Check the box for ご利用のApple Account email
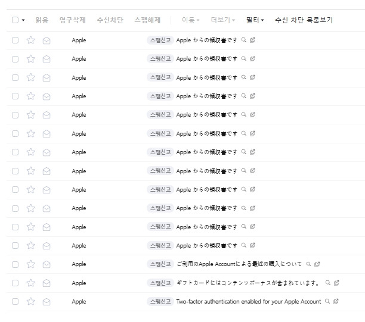 (15, 264)
